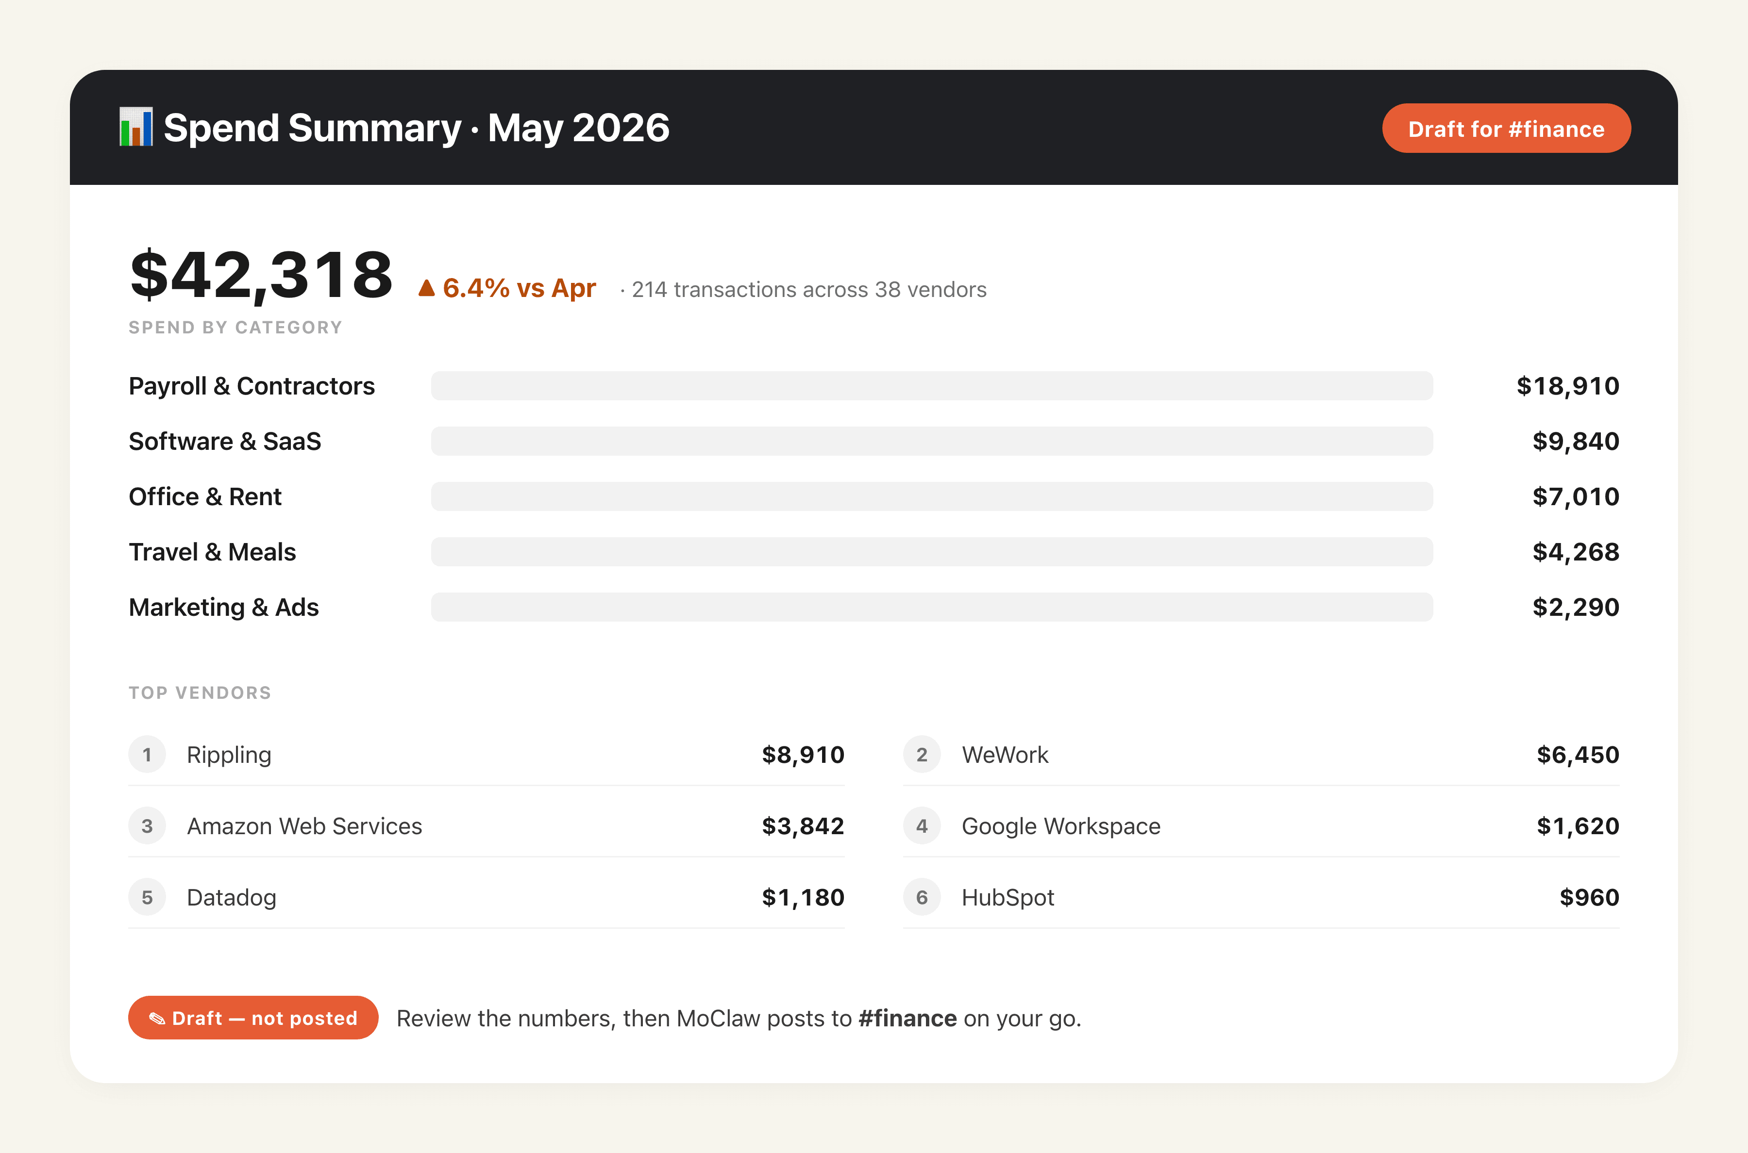Click the bold #finance channel mention

(x=907, y=1019)
